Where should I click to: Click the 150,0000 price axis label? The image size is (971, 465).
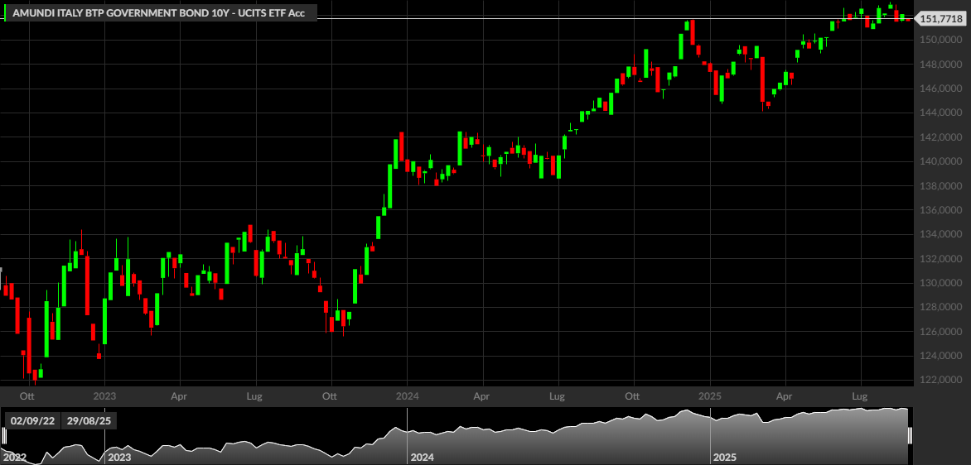940,41
